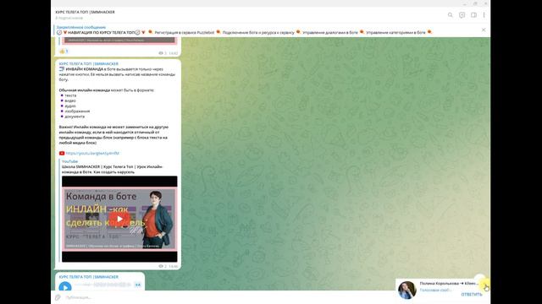
Task: Transcribe the voice message to text
Action: [x=137, y=285]
